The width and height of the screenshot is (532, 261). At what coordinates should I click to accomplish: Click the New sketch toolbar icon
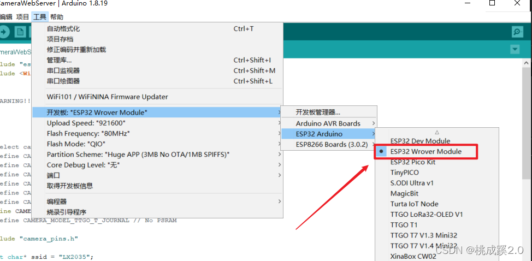(x=20, y=32)
